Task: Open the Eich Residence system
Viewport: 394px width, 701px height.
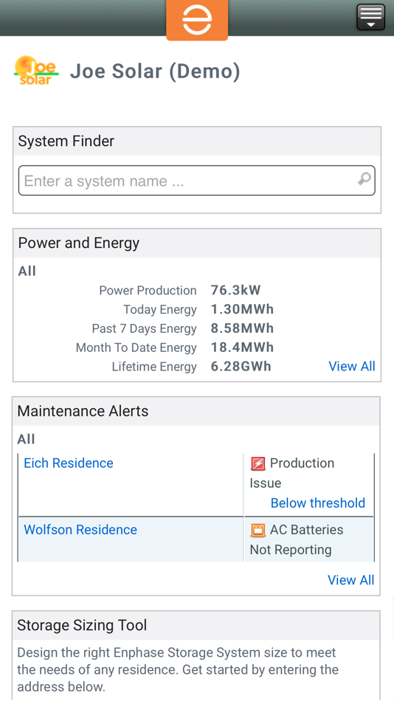Action: click(x=69, y=463)
